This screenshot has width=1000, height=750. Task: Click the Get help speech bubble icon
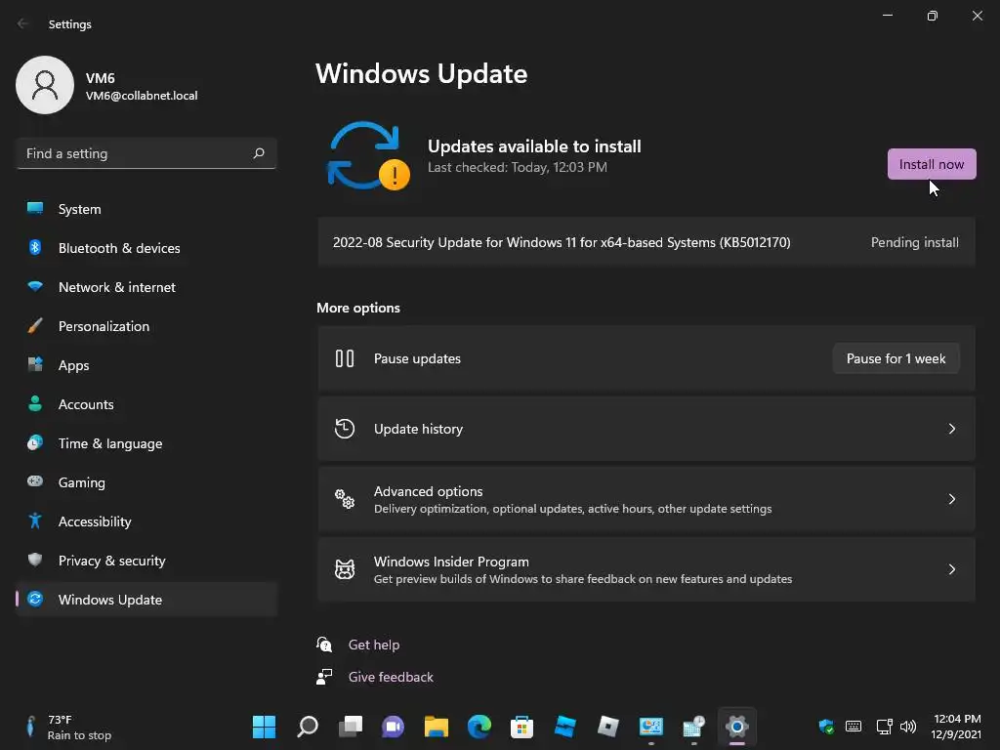(324, 645)
